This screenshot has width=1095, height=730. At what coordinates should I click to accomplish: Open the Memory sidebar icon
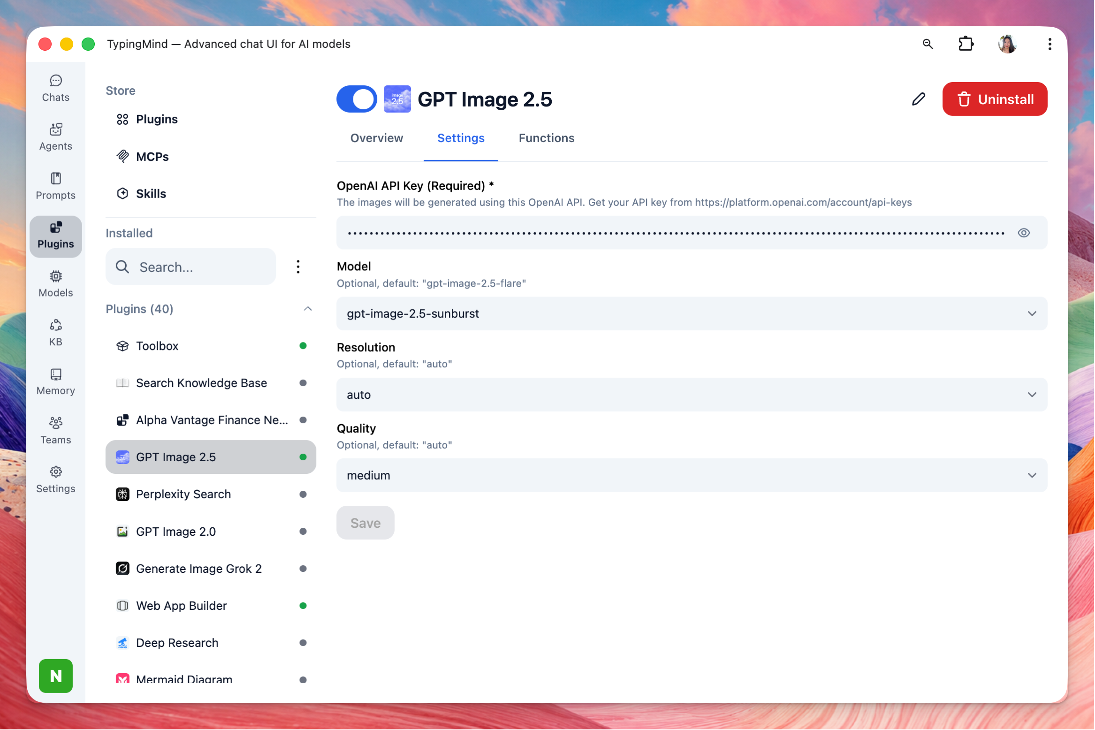tap(55, 382)
